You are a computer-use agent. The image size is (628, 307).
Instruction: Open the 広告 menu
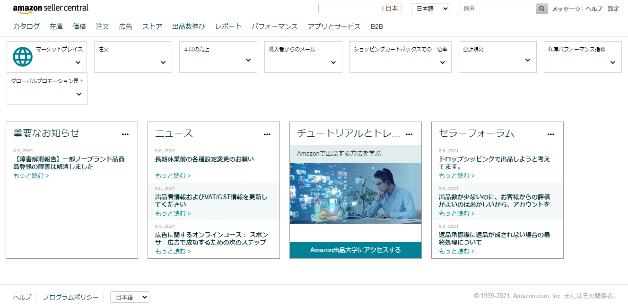[126, 26]
